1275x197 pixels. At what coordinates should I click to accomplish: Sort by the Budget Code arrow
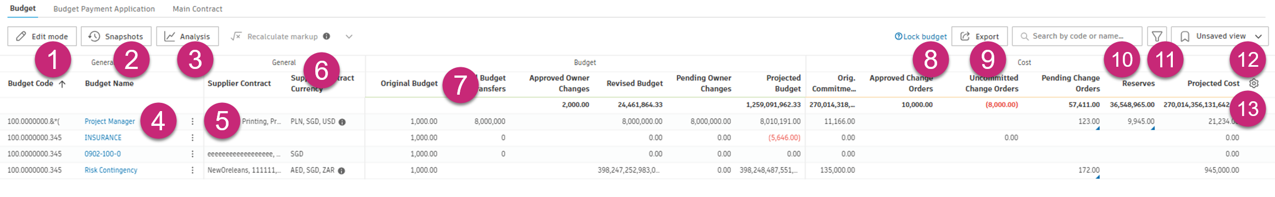[62, 84]
